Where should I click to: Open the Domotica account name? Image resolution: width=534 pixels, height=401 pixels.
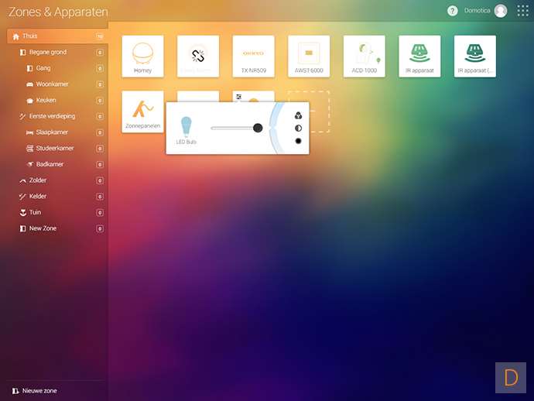478,11
